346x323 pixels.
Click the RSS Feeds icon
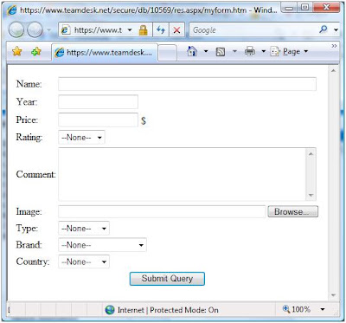point(221,52)
